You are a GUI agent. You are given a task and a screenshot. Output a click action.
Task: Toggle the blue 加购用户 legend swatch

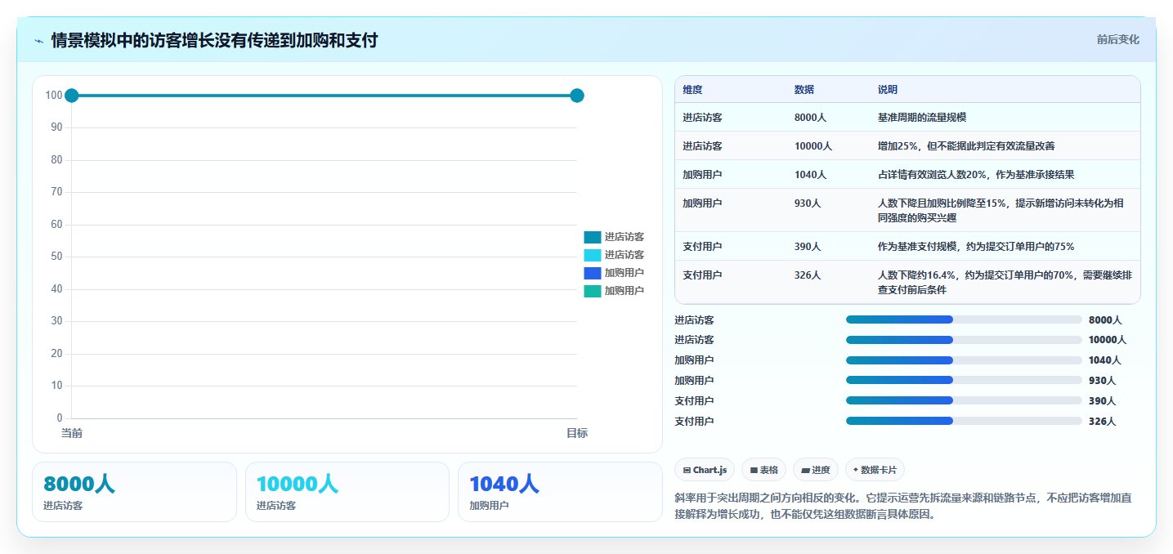[x=592, y=273]
